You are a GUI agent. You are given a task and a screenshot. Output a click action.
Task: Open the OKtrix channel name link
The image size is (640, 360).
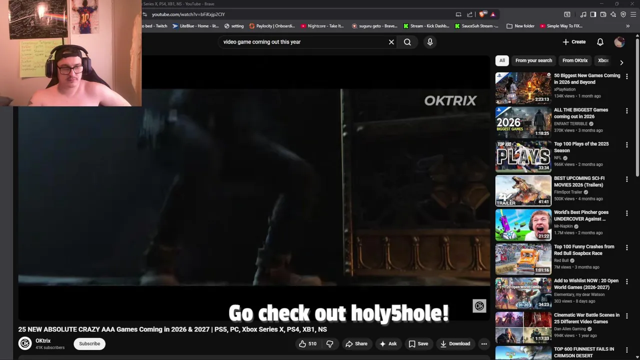click(x=43, y=340)
